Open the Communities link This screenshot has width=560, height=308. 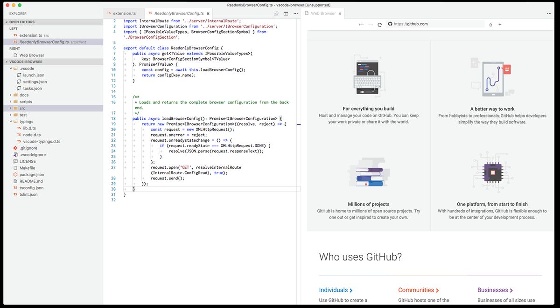pyautogui.click(x=418, y=290)
